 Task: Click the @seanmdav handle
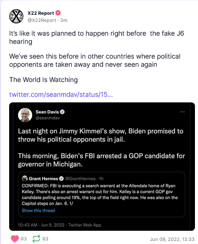point(48,118)
